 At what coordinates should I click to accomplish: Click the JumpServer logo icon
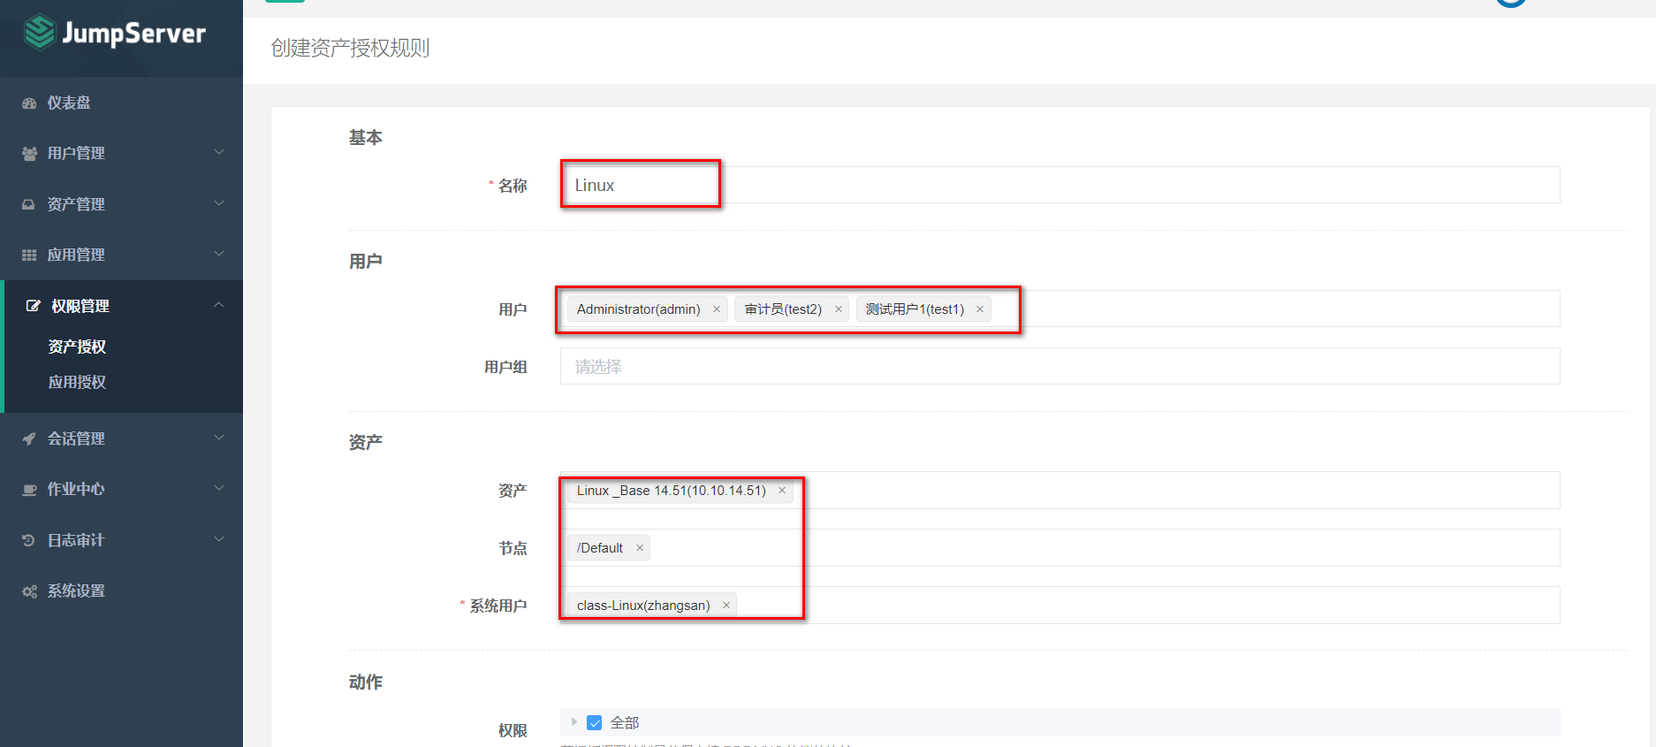click(x=40, y=33)
